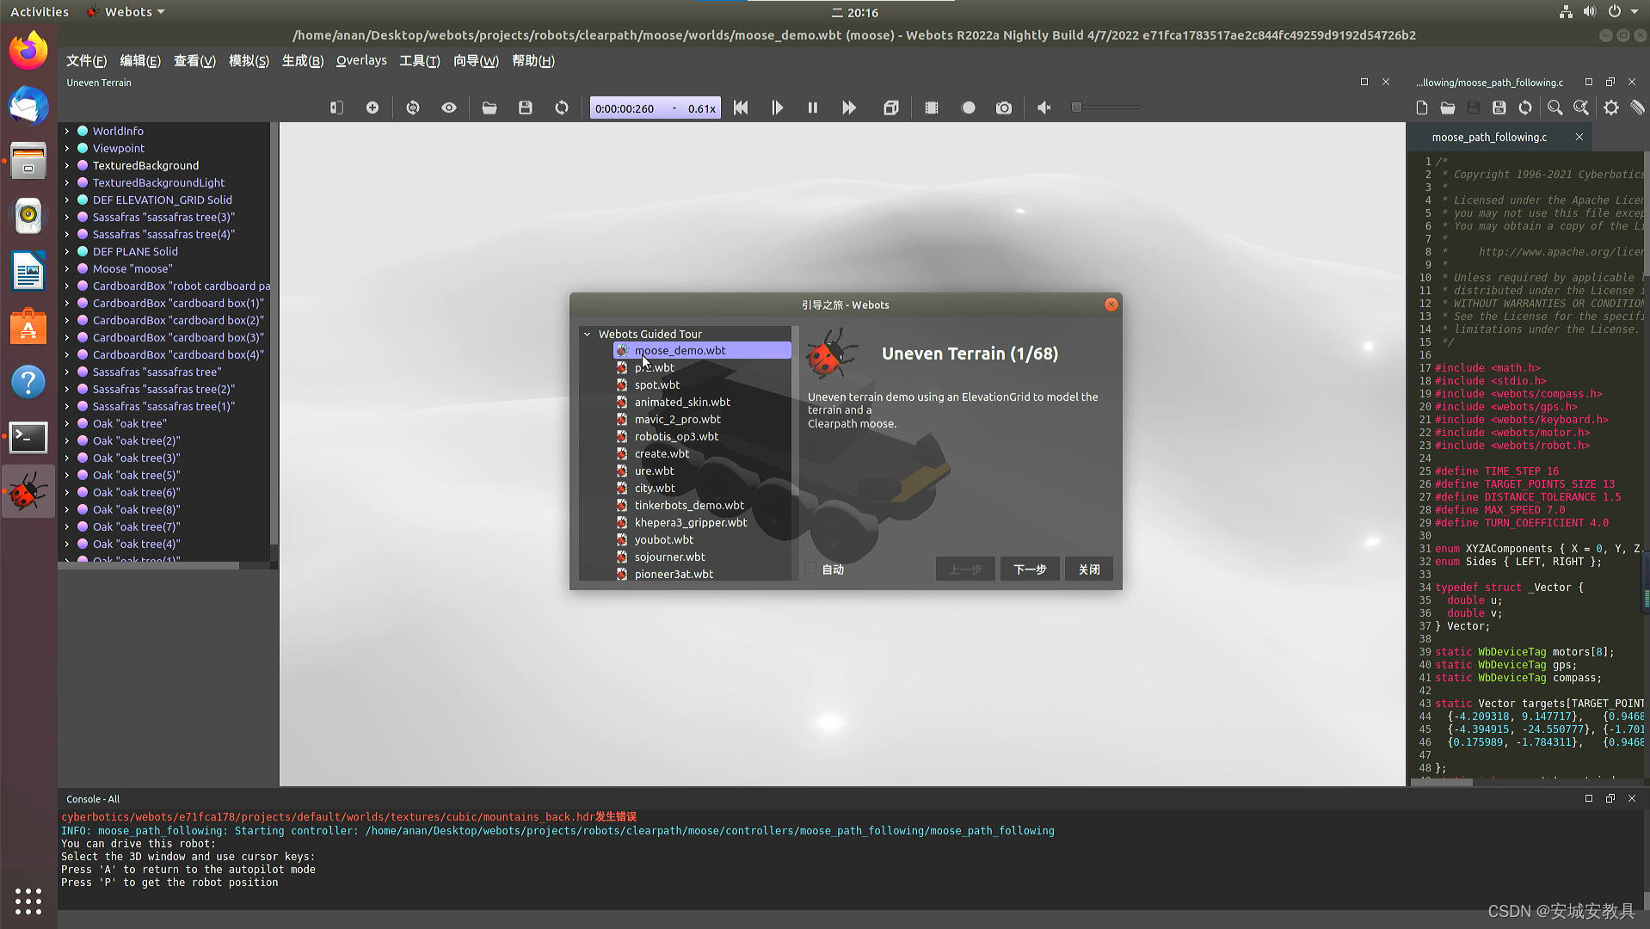1650x929 pixels.
Task: Step the simulation one step forward
Action: 777,108
